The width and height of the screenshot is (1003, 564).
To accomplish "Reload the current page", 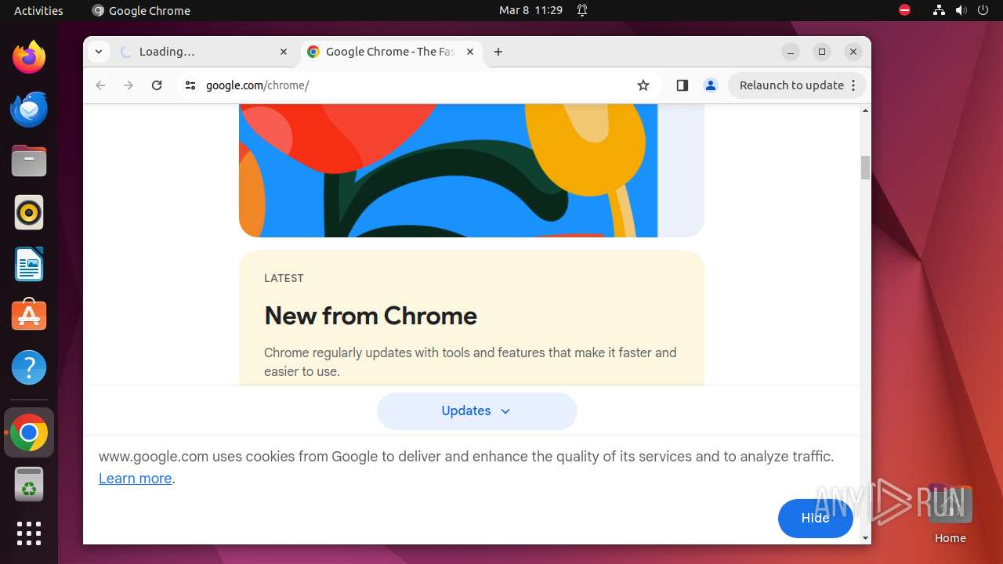I will (157, 85).
